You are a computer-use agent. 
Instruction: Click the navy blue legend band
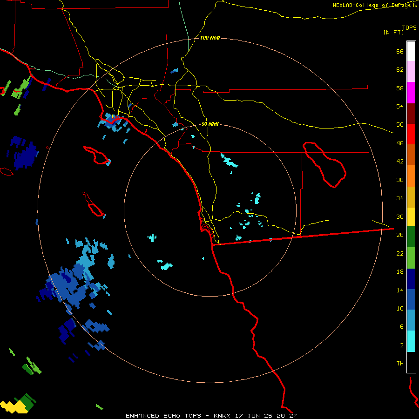pyautogui.click(x=411, y=279)
